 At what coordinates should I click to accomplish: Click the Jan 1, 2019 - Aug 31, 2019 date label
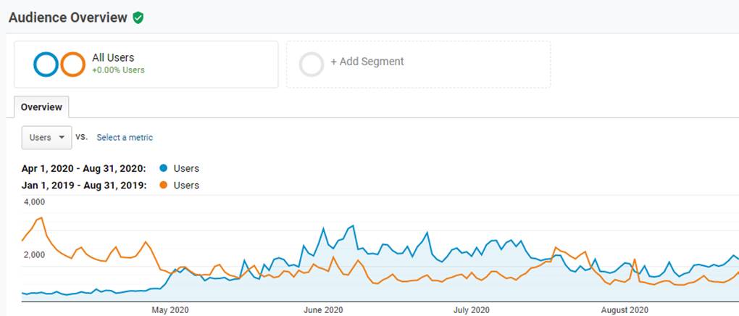coord(83,186)
